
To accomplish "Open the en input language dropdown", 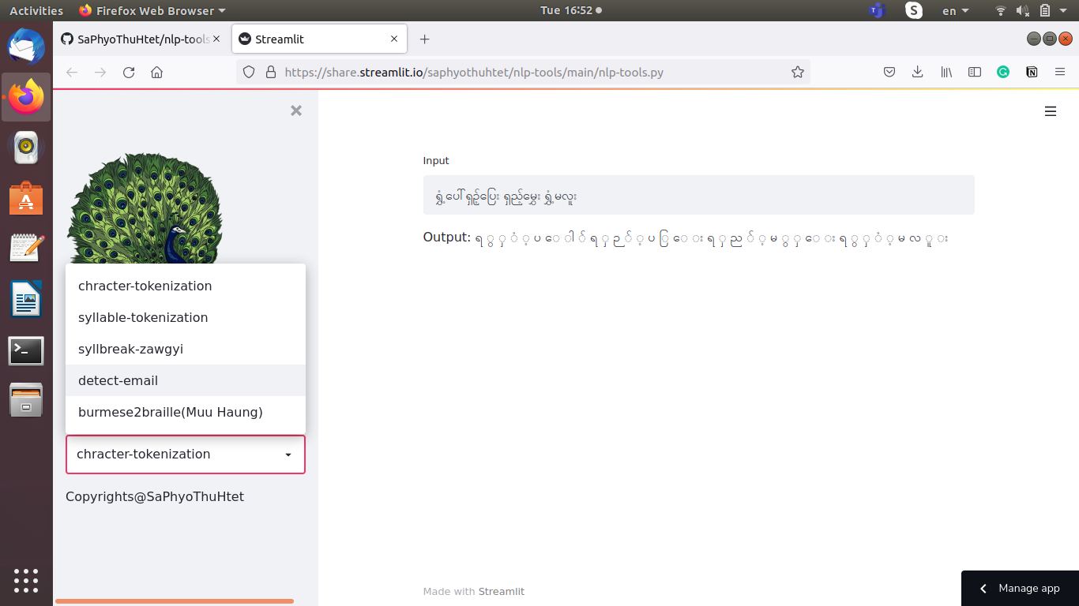I will coord(955,10).
